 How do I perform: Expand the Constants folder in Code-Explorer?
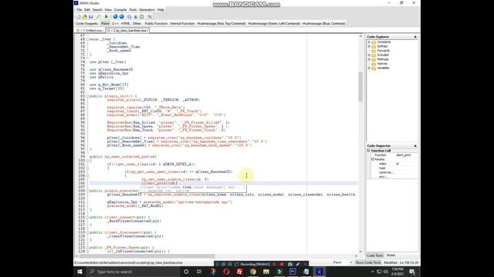369,42
